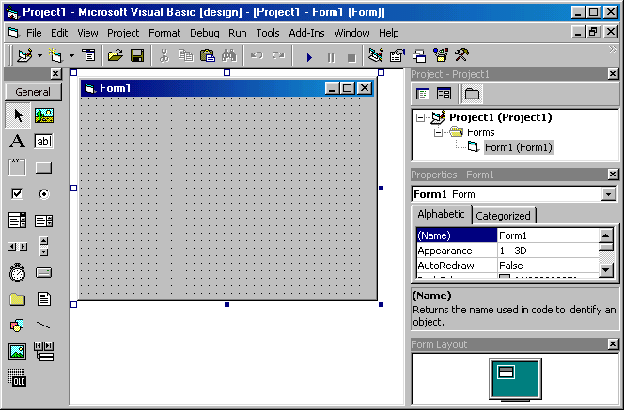
Task: Click Add Standard EXE Project toolbar icon
Action: tap(24, 55)
